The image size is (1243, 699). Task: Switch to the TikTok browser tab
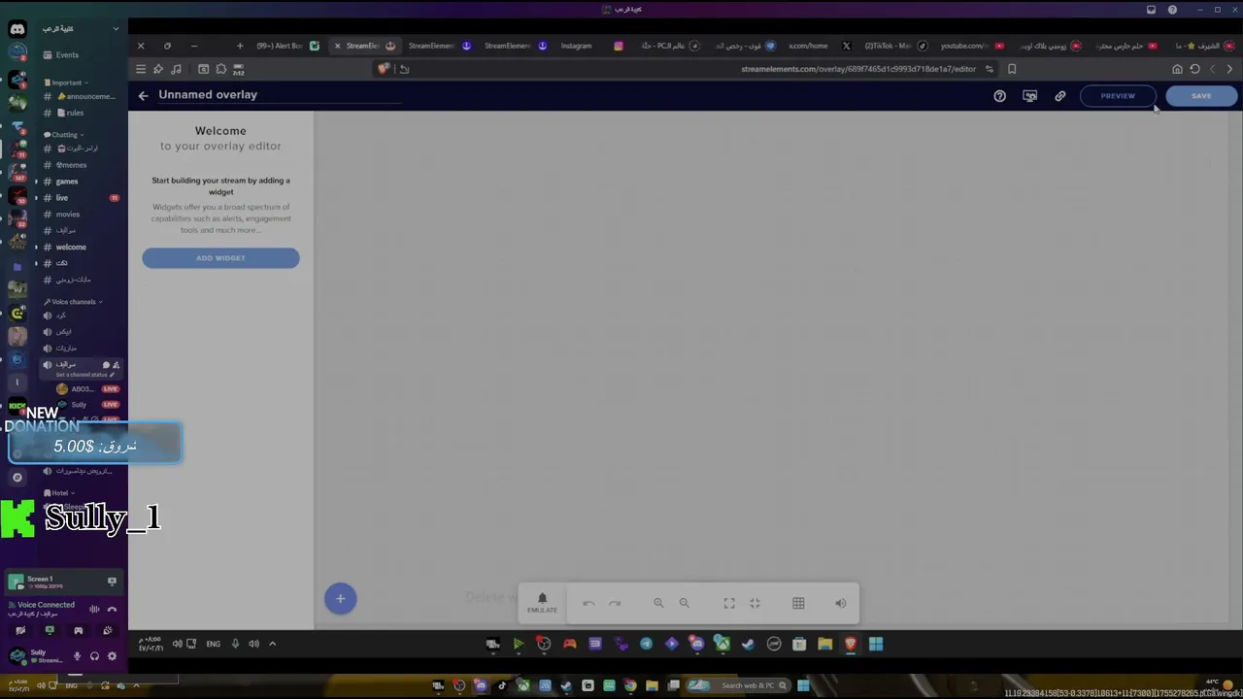[x=893, y=46]
